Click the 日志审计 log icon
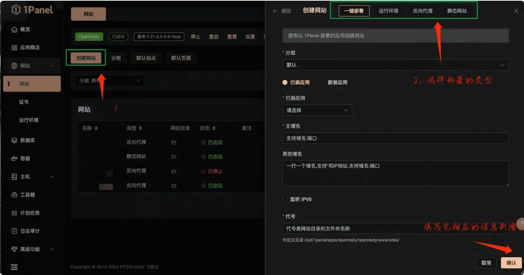This screenshot has height=275, width=524. click(14, 231)
